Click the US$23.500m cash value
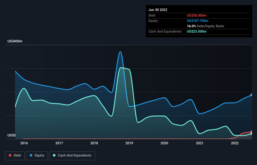 (197, 31)
